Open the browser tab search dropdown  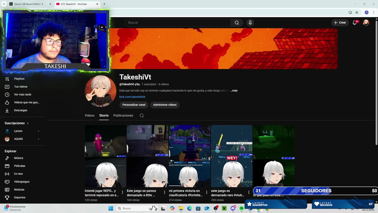4,4
